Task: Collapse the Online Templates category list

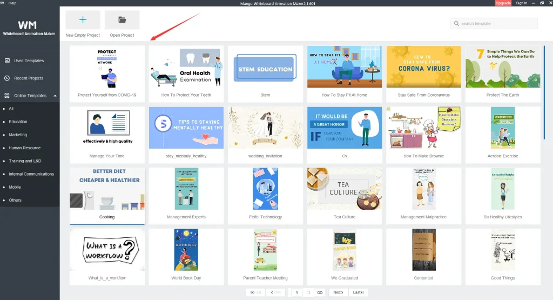Action: point(55,96)
